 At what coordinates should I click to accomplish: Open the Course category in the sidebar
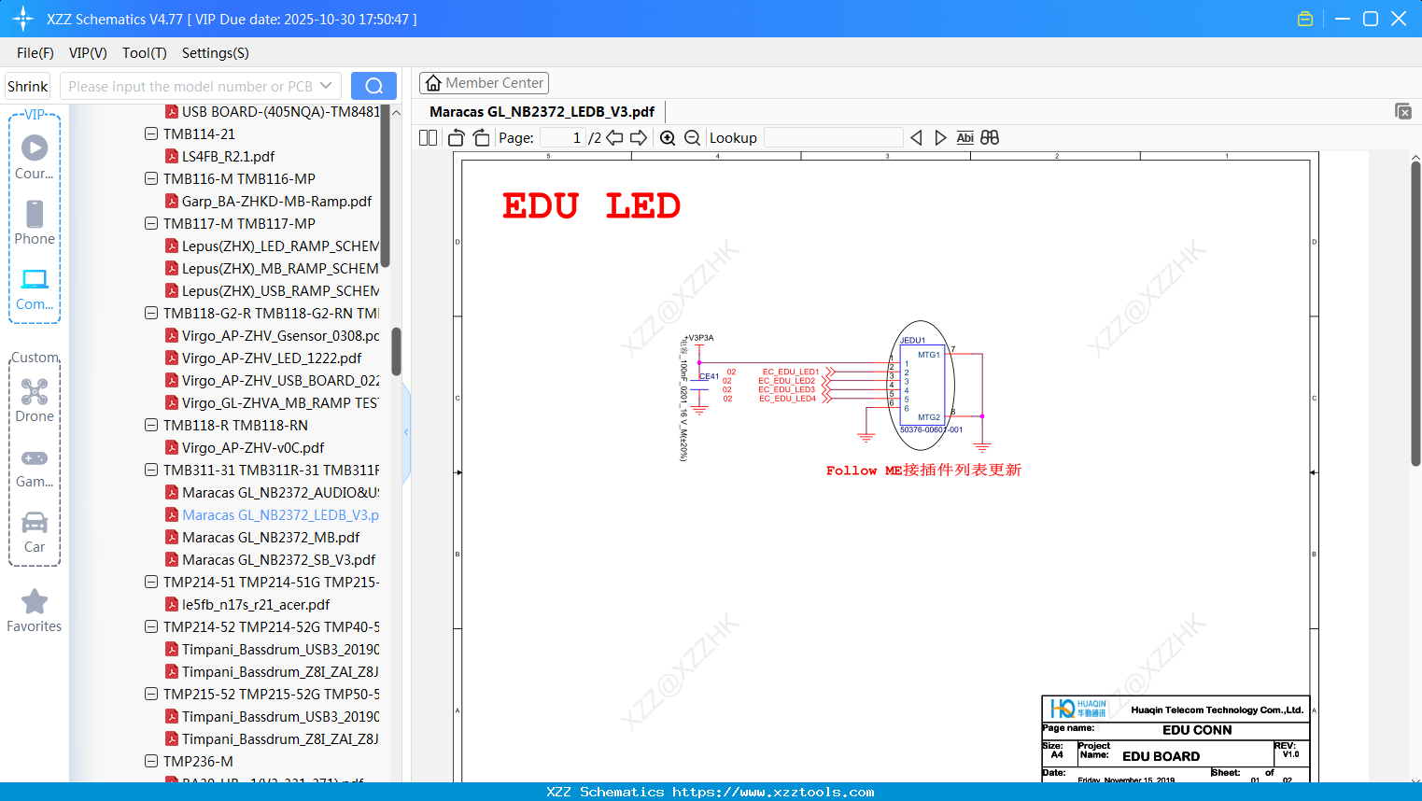35,158
